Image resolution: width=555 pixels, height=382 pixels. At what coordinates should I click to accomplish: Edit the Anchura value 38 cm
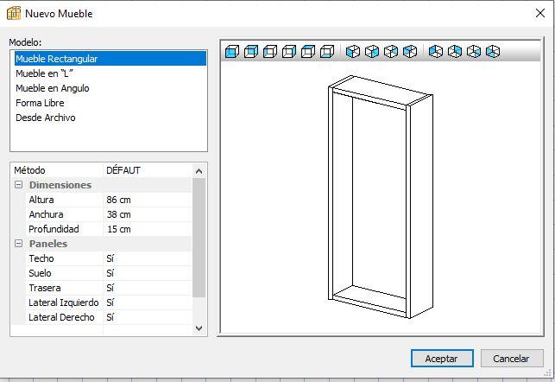point(148,214)
